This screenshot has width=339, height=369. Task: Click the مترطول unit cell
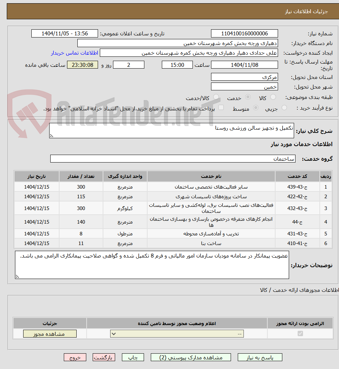125,234
